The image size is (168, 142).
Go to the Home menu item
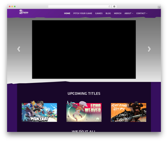[67, 13]
